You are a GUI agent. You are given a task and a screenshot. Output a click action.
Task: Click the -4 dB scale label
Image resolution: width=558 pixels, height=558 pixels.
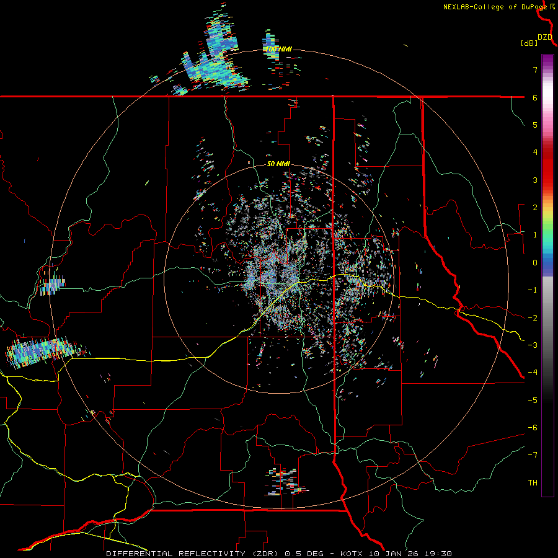533,373
